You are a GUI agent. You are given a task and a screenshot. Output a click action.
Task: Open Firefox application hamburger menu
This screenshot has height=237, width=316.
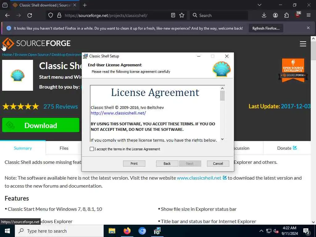click(309, 15)
